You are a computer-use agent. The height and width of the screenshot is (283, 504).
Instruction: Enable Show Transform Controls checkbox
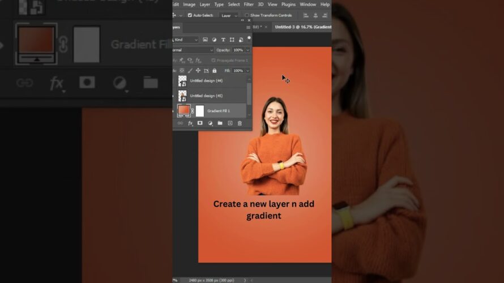click(247, 15)
